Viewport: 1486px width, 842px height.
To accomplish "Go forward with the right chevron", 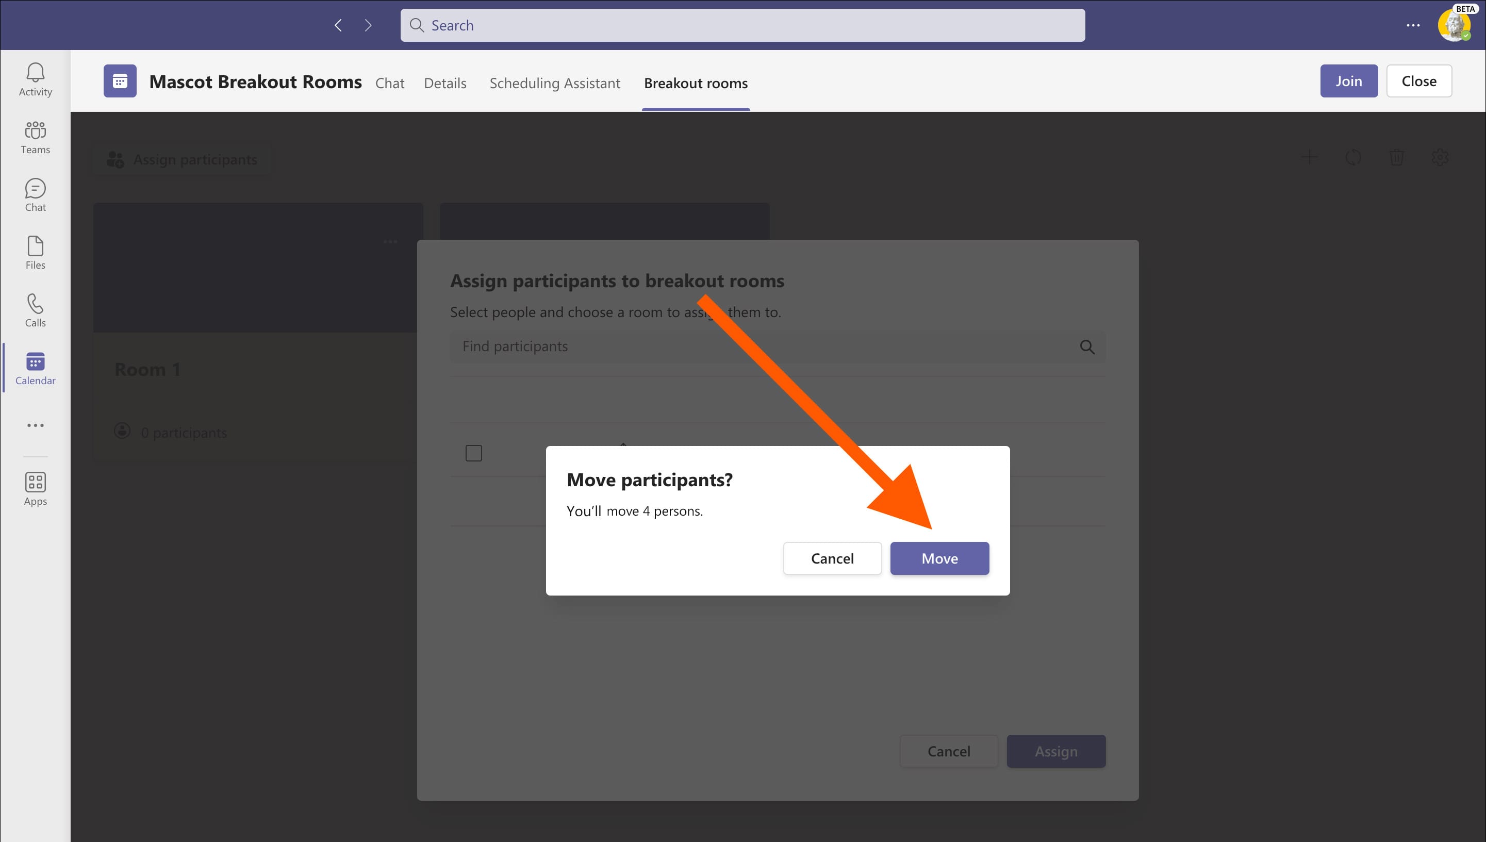I will pyautogui.click(x=368, y=25).
